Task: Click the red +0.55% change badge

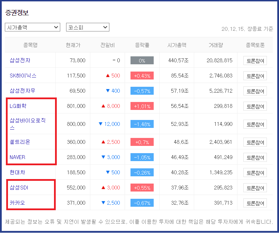Action: [x=142, y=187]
